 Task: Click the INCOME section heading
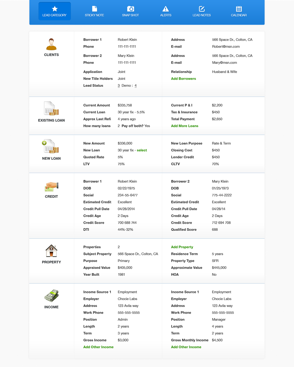(51, 307)
